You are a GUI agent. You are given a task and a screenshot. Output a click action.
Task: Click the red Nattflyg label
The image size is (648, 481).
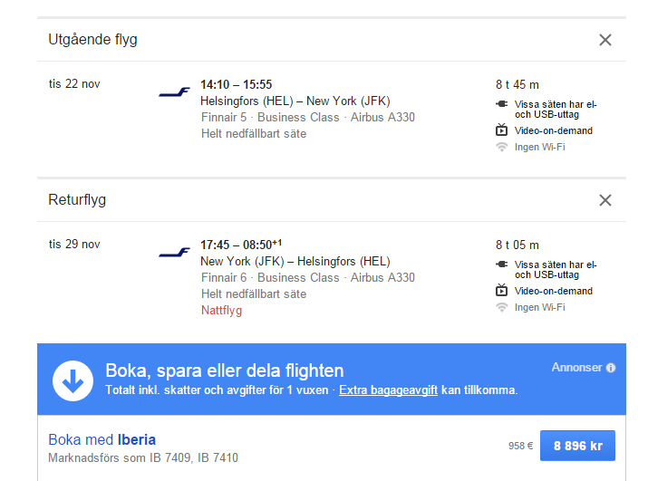[221, 311]
